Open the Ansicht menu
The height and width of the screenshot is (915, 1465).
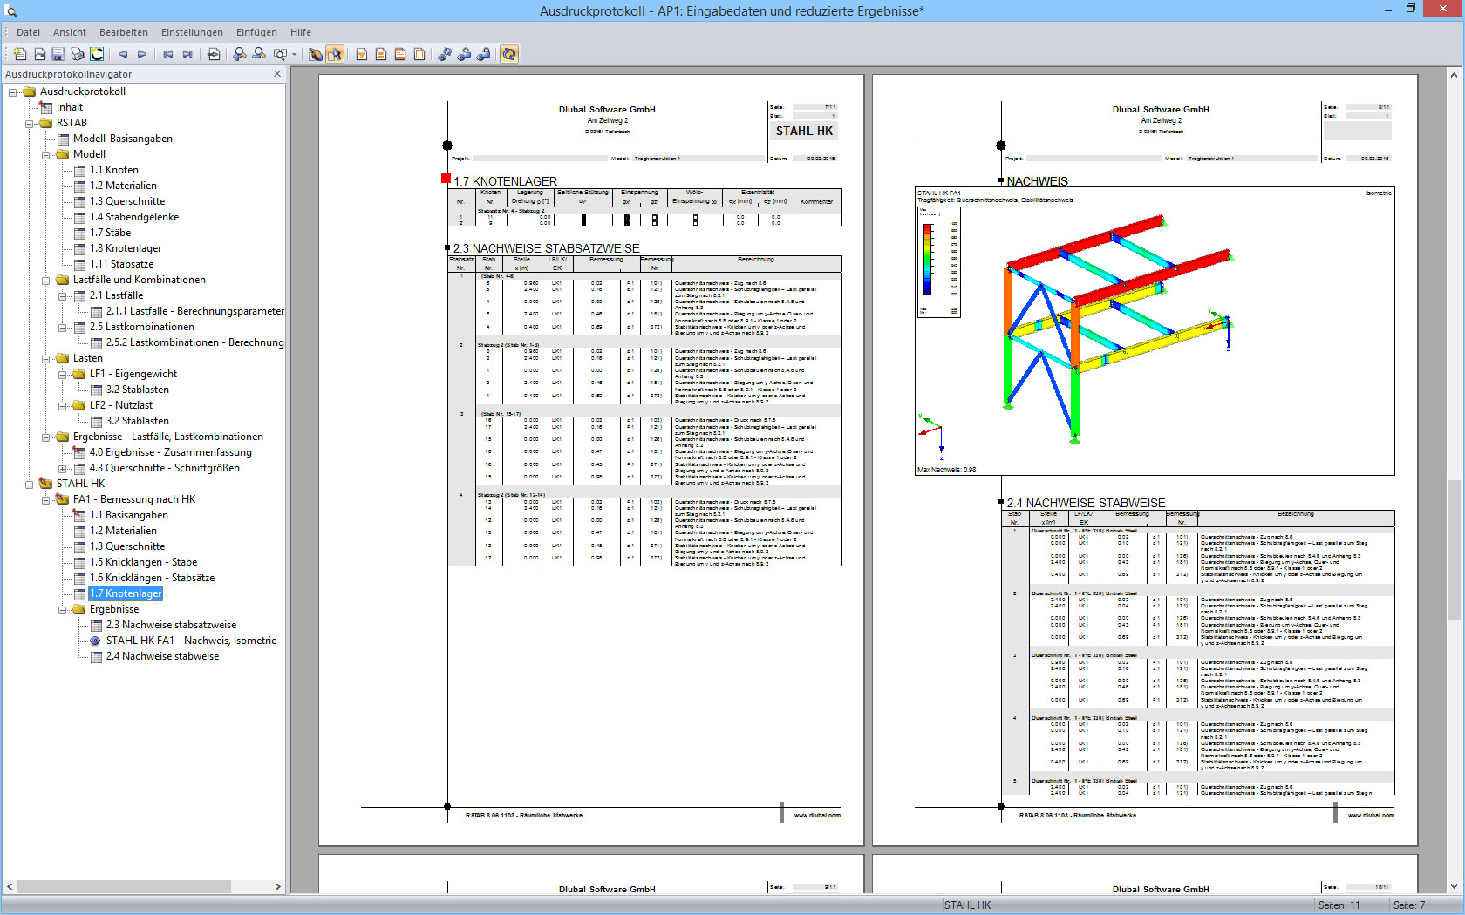point(70,32)
